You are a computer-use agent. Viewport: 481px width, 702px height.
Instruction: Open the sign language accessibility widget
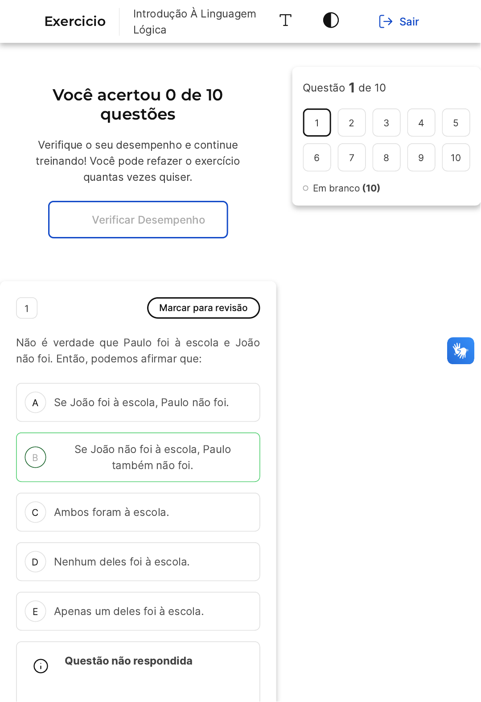point(460,351)
